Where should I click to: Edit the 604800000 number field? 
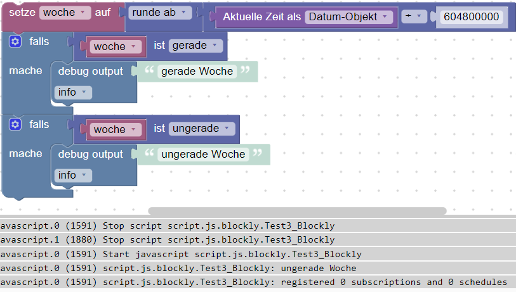click(x=471, y=17)
